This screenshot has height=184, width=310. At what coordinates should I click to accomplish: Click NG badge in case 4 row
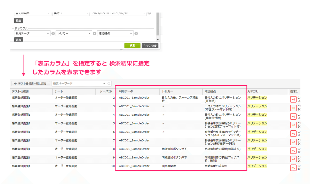click(x=293, y=116)
